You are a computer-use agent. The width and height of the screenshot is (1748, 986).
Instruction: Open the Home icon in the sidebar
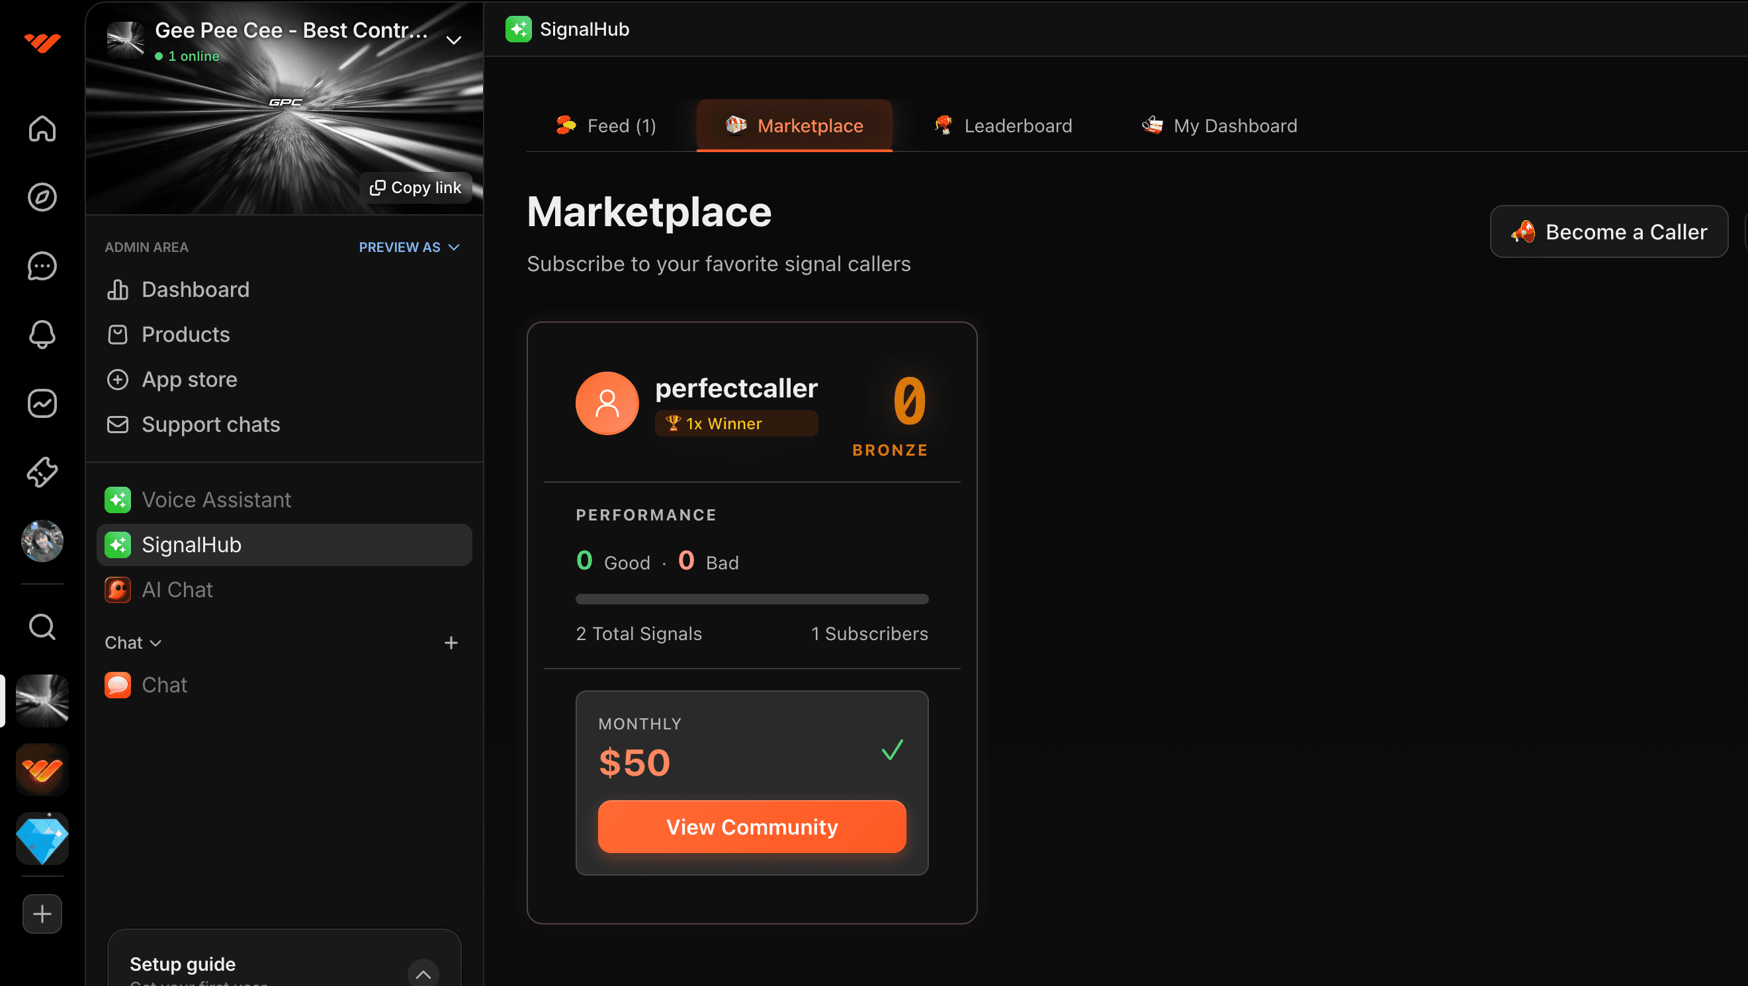pyautogui.click(x=42, y=129)
